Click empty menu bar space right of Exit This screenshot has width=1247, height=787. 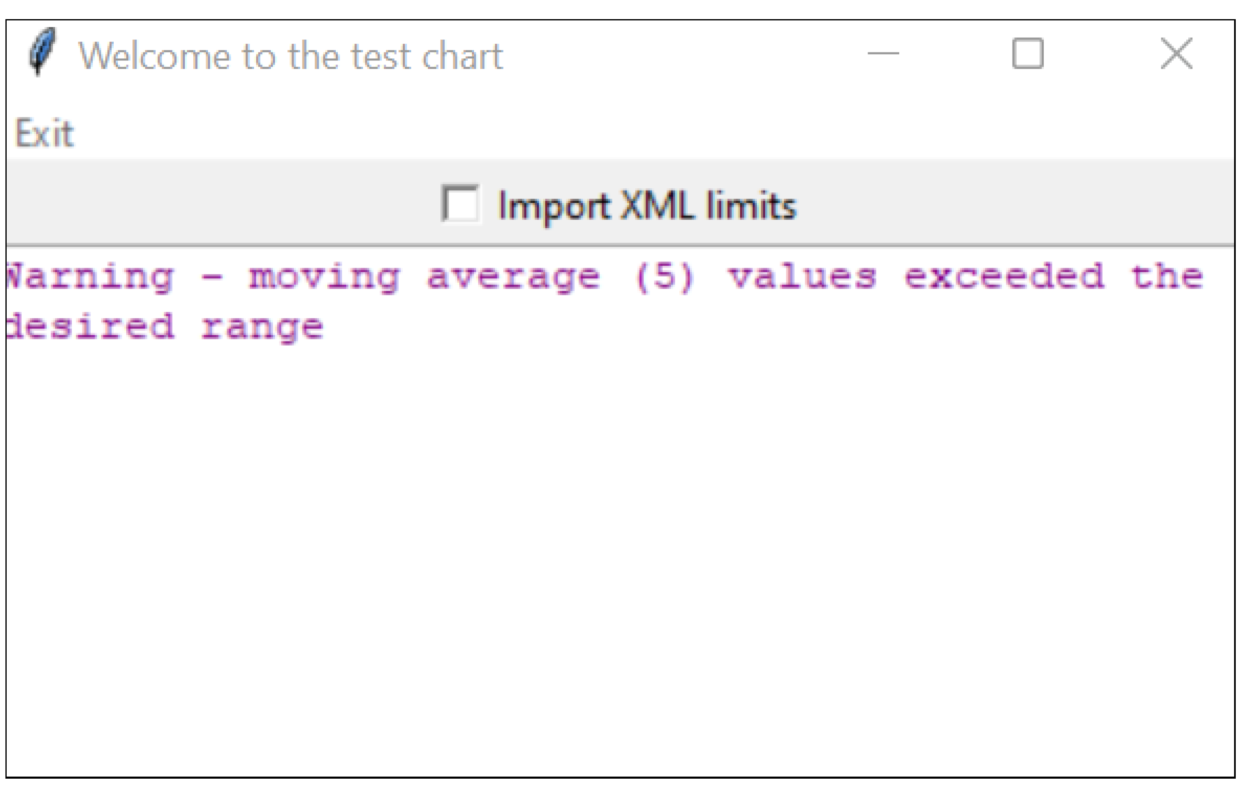(621, 134)
